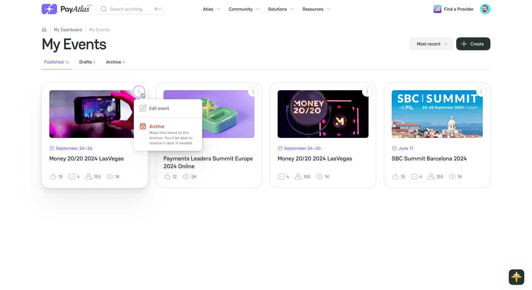Image resolution: width=532 pixels, height=290 pixels.
Task: Click the likes thumbs-up icon on SBC Summit card
Action: pyautogui.click(x=396, y=177)
